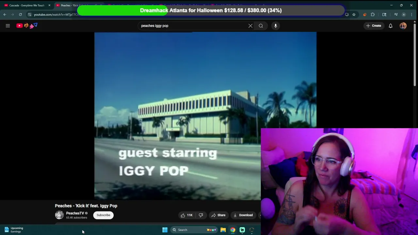Open the YouTube account avatar menu
418x235 pixels.
tap(403, 26)
